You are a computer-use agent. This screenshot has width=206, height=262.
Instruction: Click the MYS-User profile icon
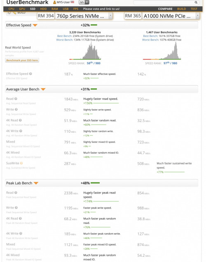pyautogui.click(x=54, y=2)
